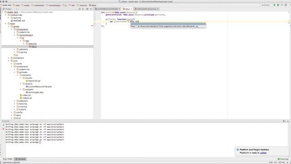This screenshot has height=164, width=291.
Task: Collapse the mynamespace folder
Action: [15, 35]
